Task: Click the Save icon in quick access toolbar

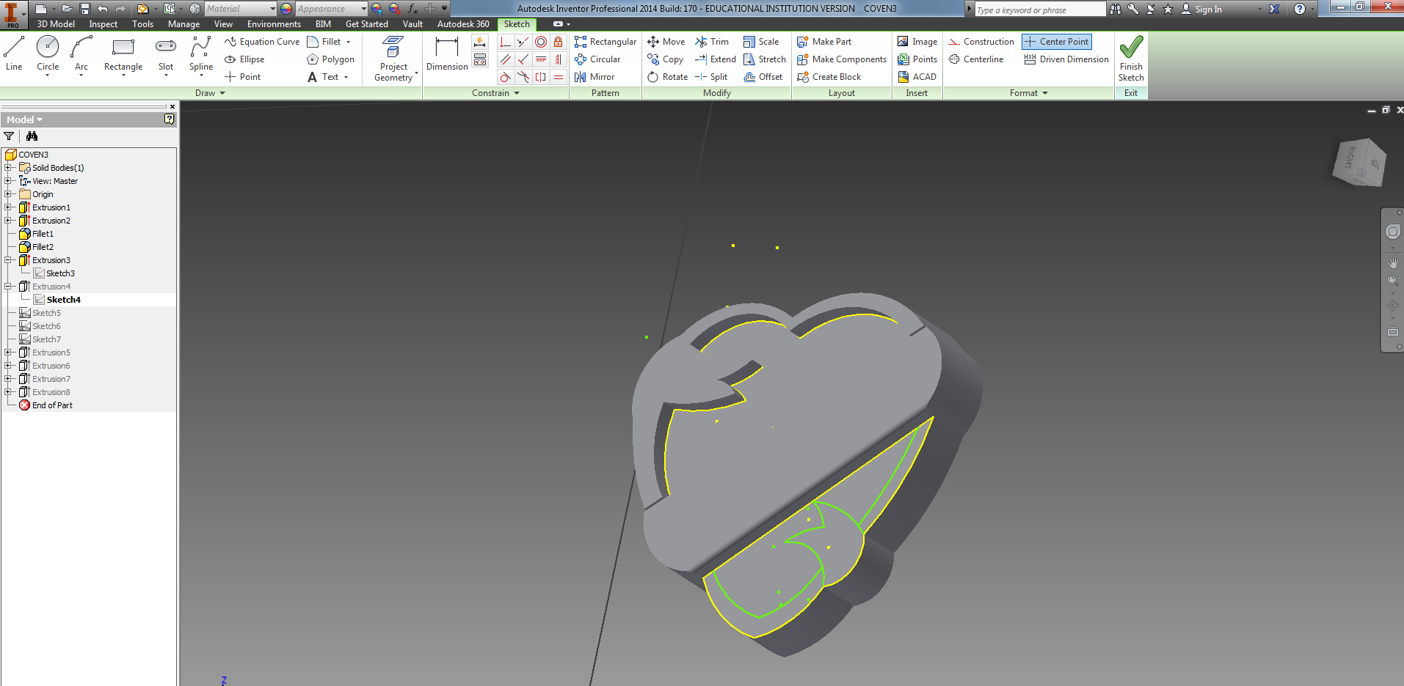Action: pyautogui.click(x=84, y=9)
